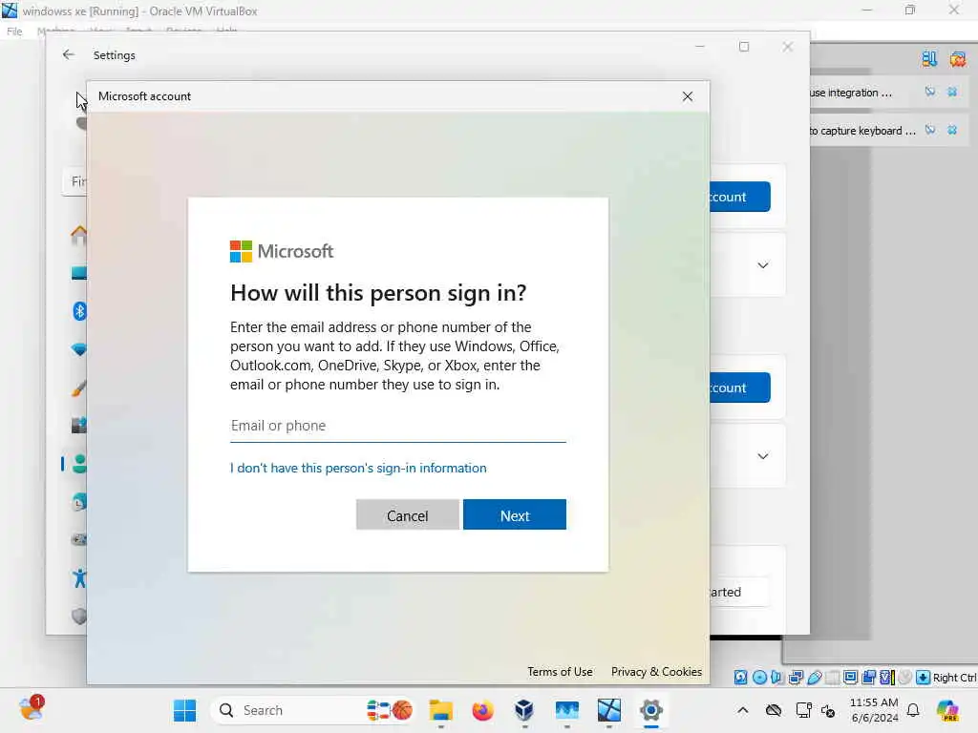This screenshot has width=978, height=733.
Task: Click the Email or phone input field
Action: [x=398, y=426]
